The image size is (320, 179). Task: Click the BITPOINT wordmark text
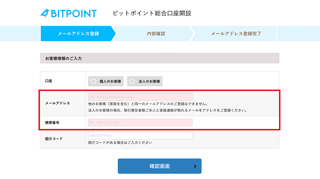pos(74,14)
